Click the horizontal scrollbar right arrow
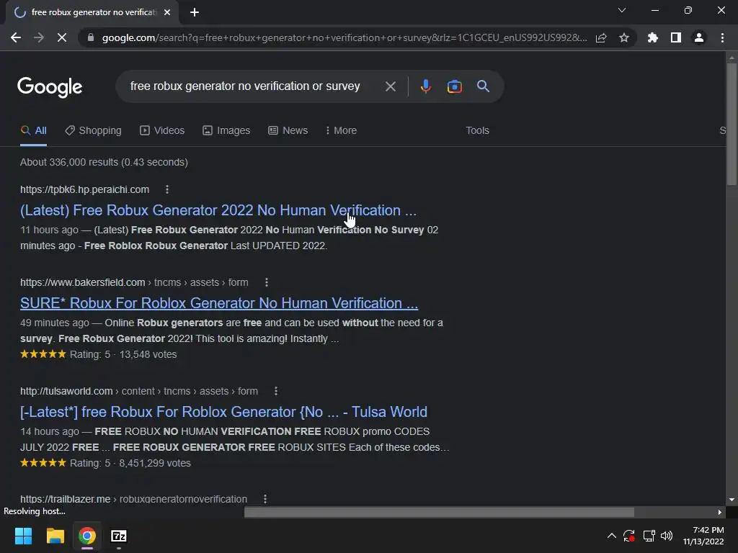The width and height of the screenshot is (738, 553). 720,512
